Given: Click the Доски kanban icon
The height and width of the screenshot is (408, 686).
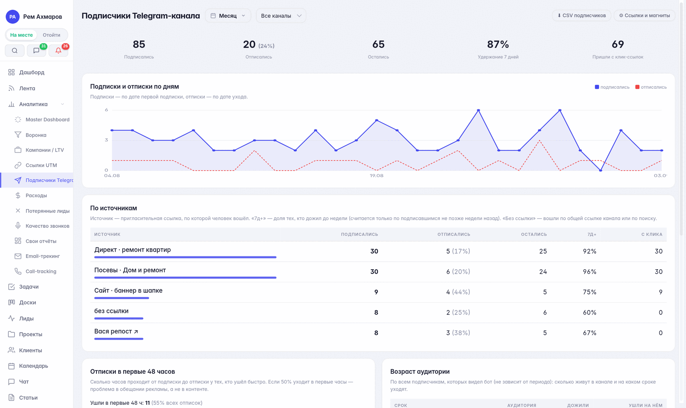Looking at the screenshot, I should tap(11, 302).
